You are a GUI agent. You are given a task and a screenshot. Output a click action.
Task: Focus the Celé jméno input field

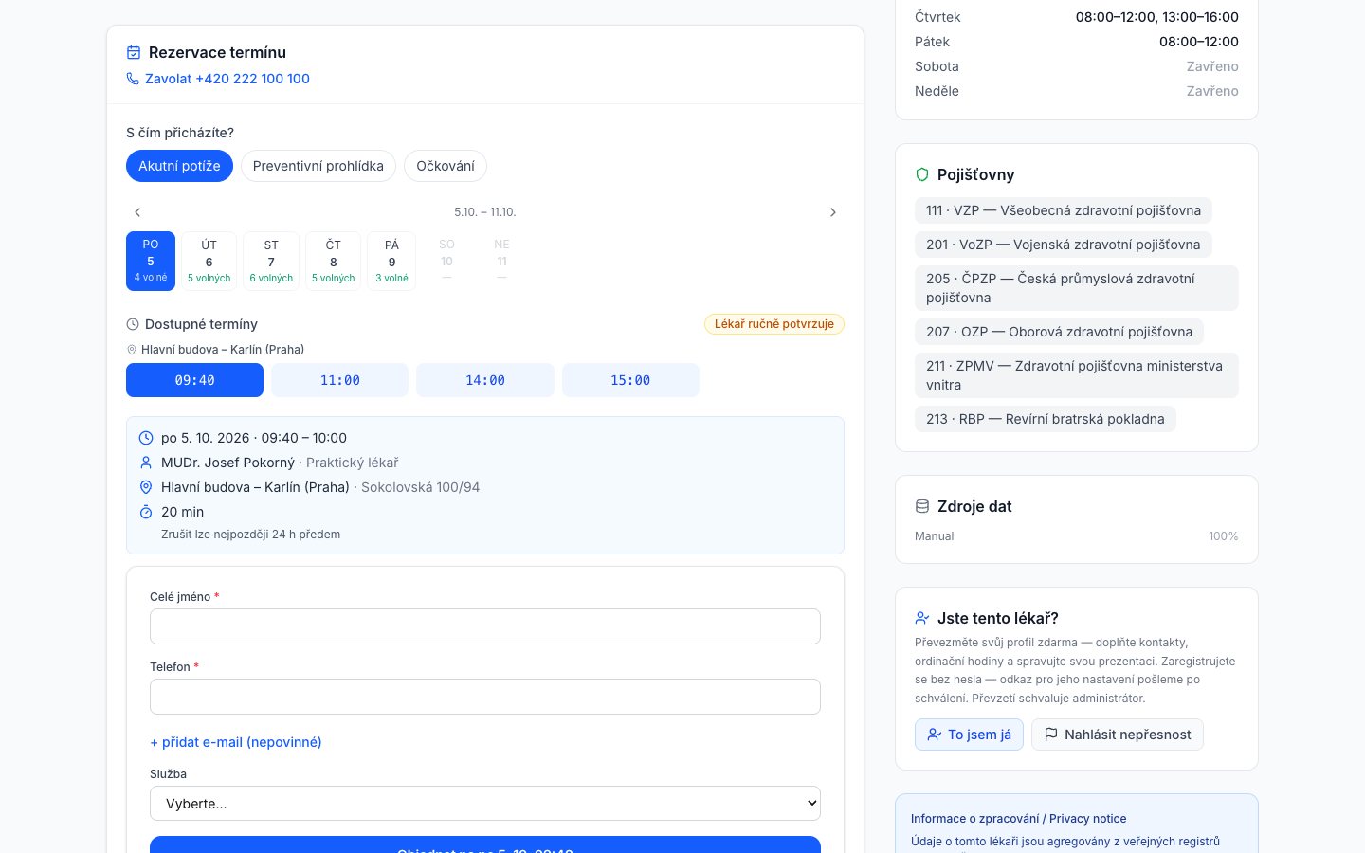(x=485, y=626)
